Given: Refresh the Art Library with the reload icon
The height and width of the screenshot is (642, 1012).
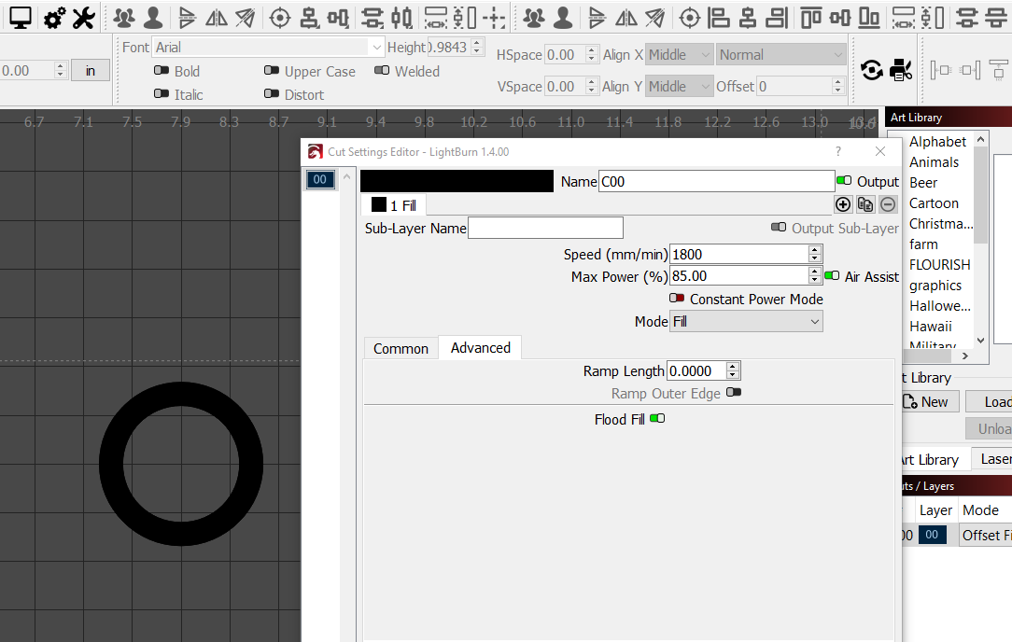Looking at the screenshot, I should (x=871, y=69).
